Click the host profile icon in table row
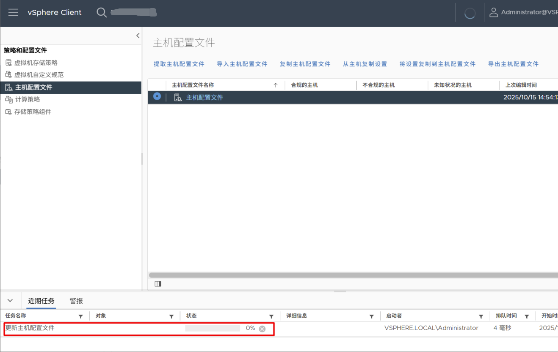Viewport: 558px width, 352px height. [x=178, y=98]
